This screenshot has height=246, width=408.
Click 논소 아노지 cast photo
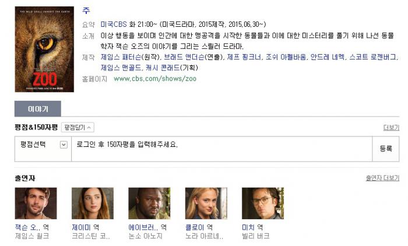pos(149,203)
